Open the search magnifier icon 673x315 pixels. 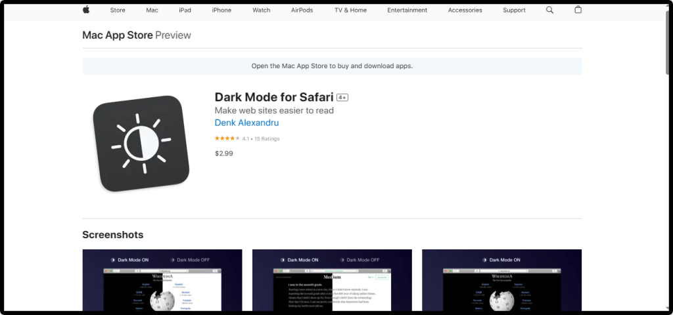tap(549, 10)
